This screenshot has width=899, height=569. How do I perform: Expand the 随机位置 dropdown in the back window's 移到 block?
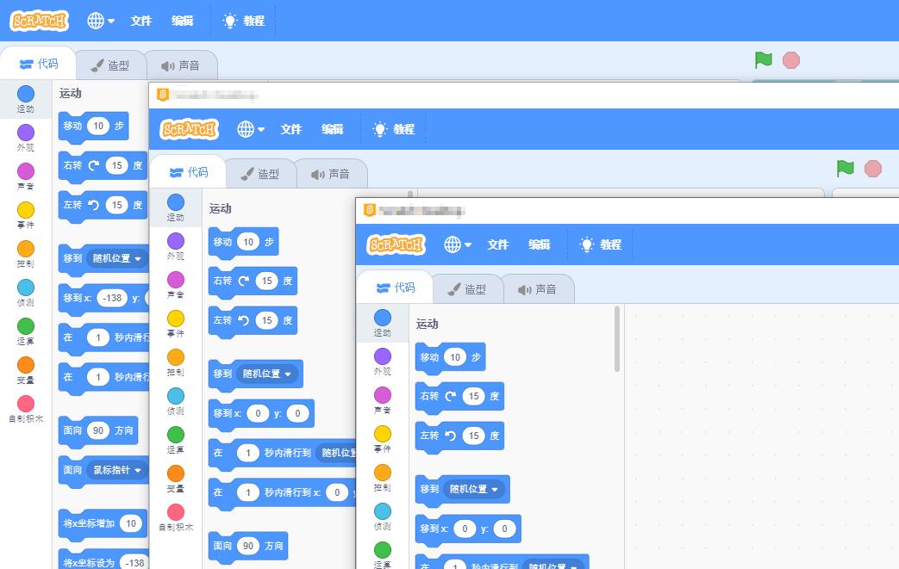(117, 259)
